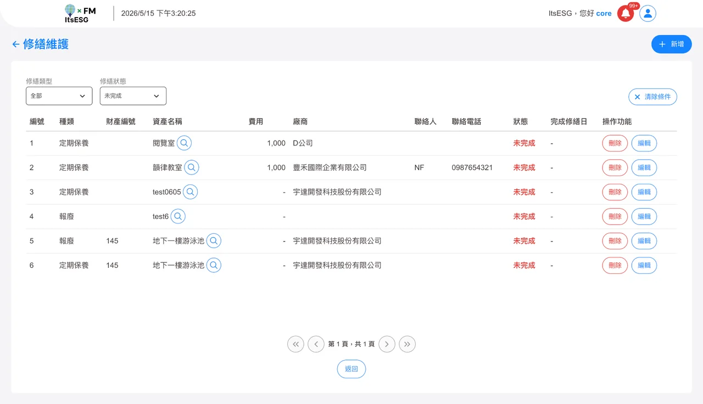
Task: Open the user profile icon
Action: point(648,14)
